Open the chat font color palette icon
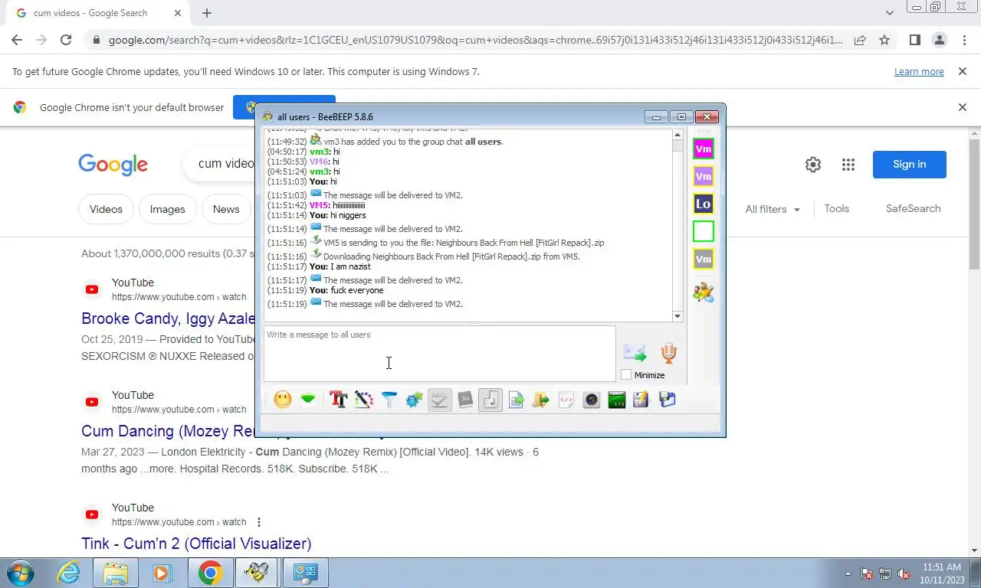981x588 pixels. (x=363, y=400)
